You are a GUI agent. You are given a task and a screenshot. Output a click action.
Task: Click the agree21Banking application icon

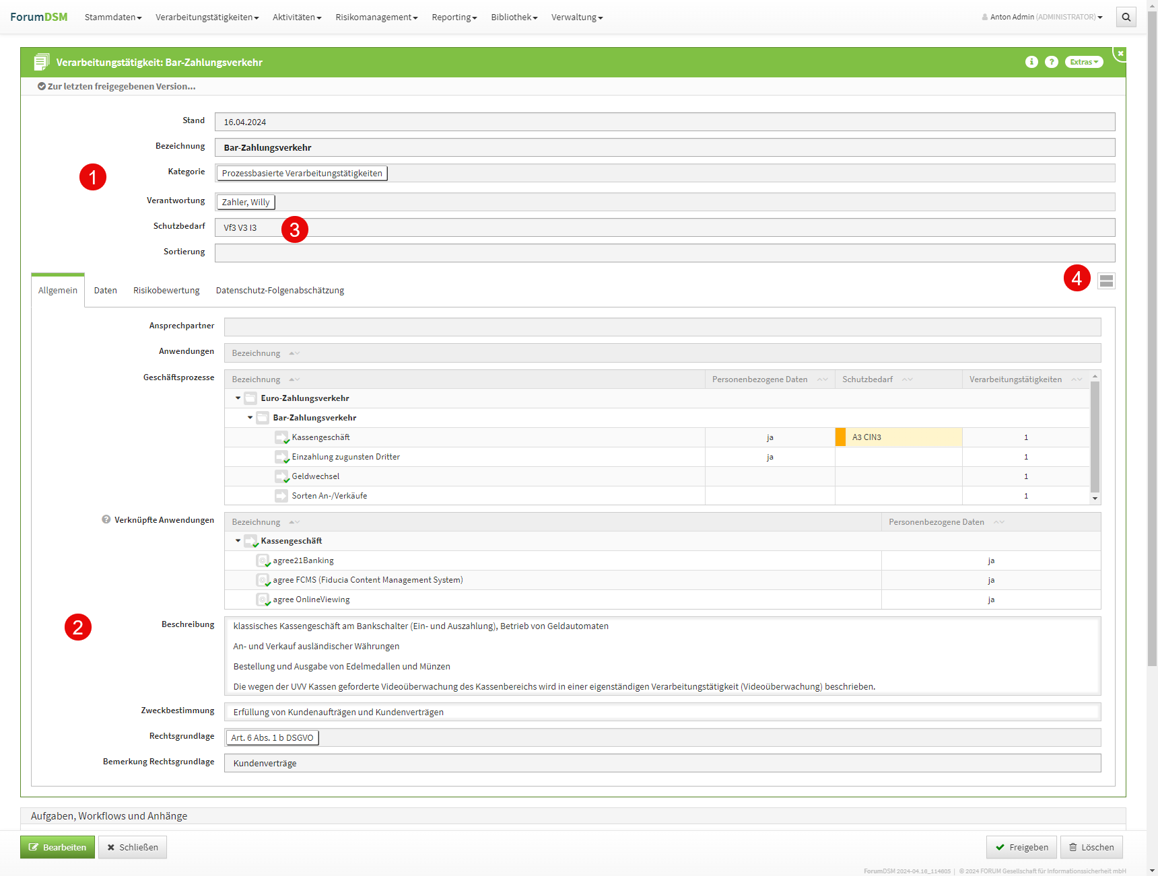(263, 560)
